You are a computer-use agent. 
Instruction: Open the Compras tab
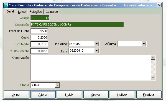(52, 12)
